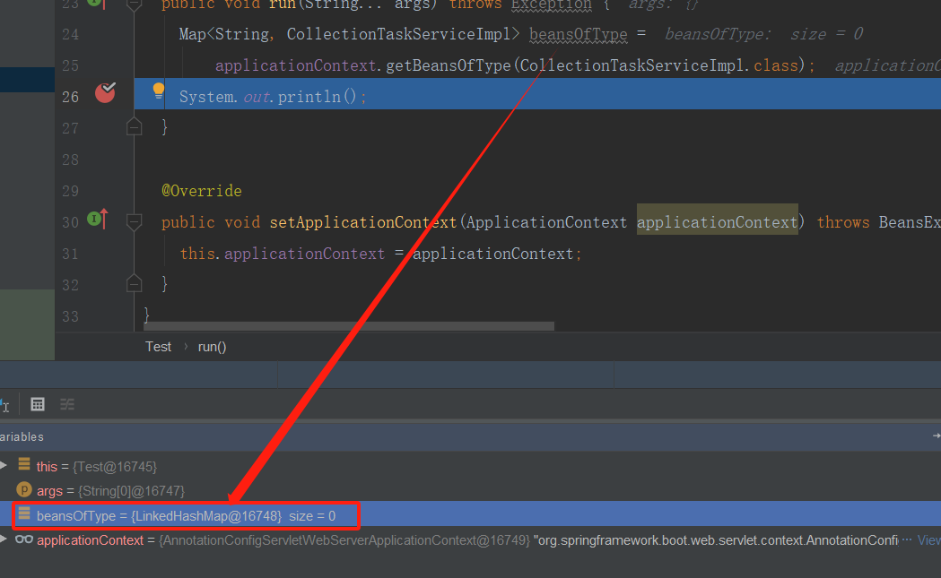Select the beansOfType variable row
Image resolution: width=941 pixels, height=578 pixels.
point(470,515)
